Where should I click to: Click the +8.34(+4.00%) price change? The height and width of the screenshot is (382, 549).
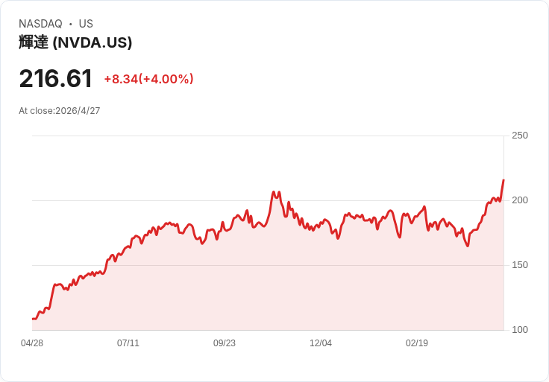(x=148, y=79)
